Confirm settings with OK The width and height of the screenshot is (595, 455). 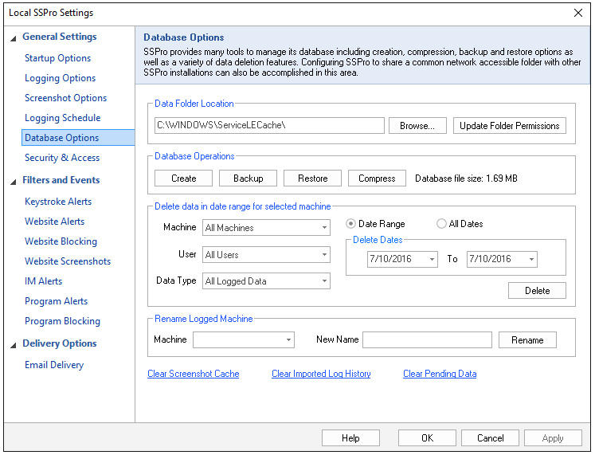click(427, 438)
